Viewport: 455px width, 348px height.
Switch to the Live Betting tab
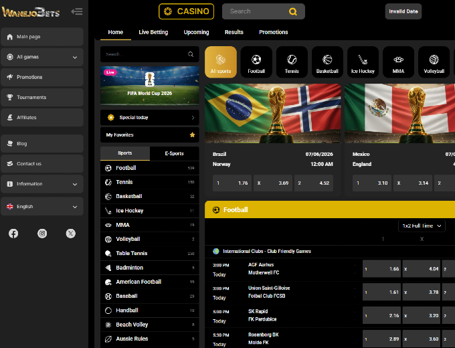153,32
